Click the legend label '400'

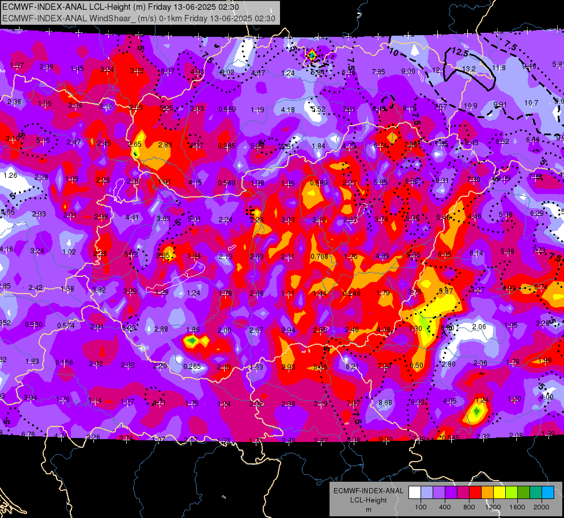click(445, 507)
